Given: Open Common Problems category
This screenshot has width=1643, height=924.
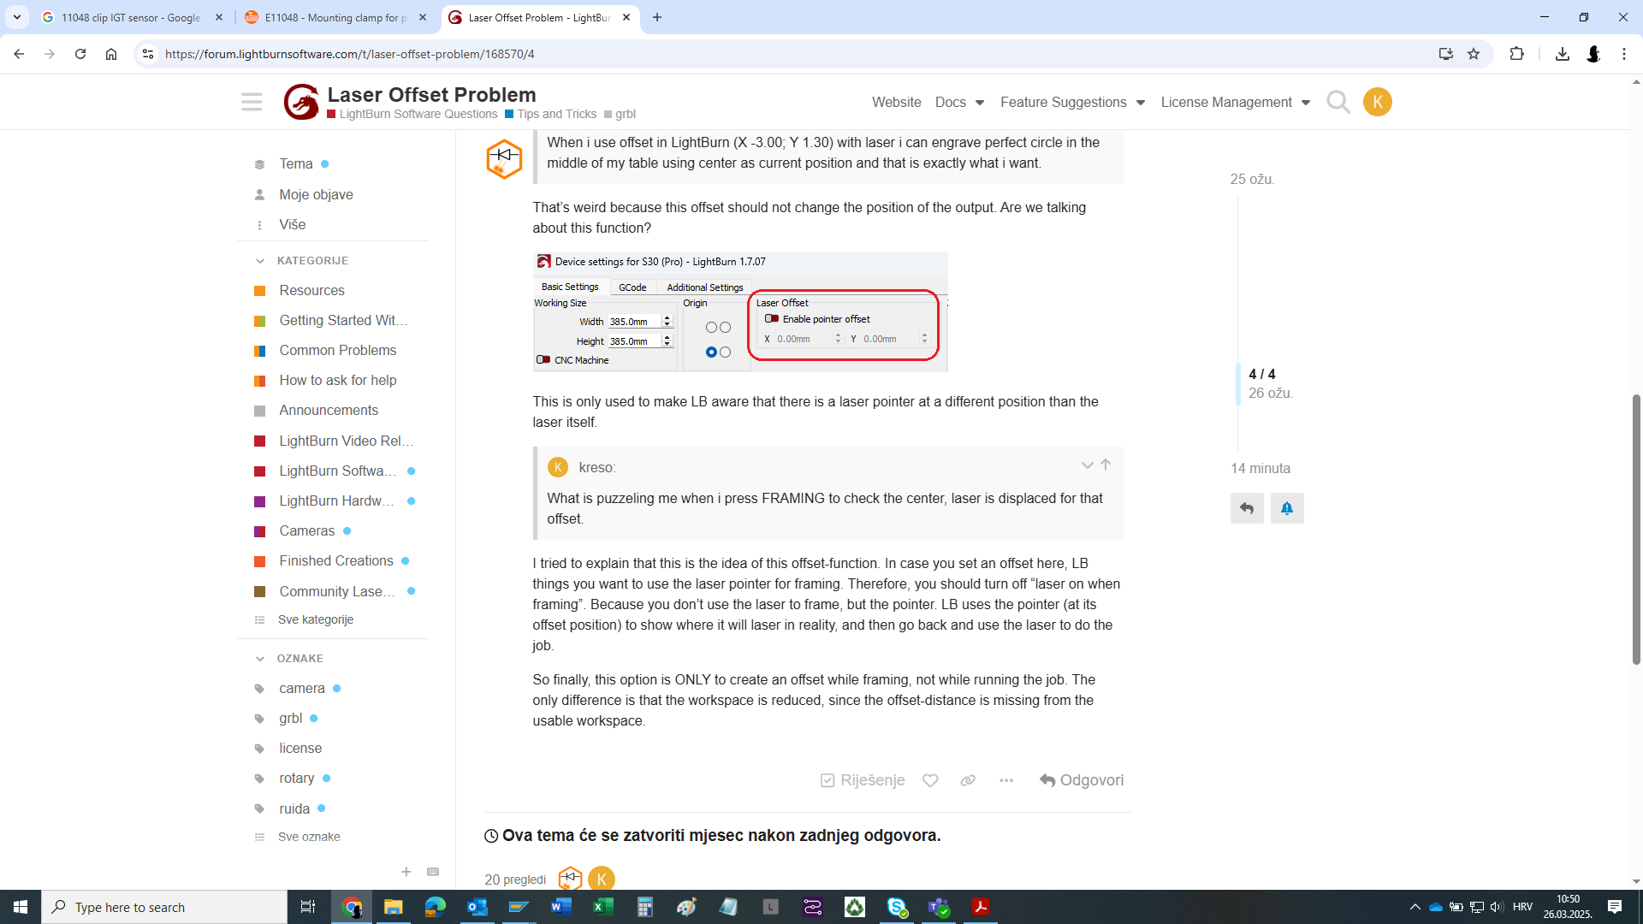Looking at the screenshot, I should tap(337, 351).
